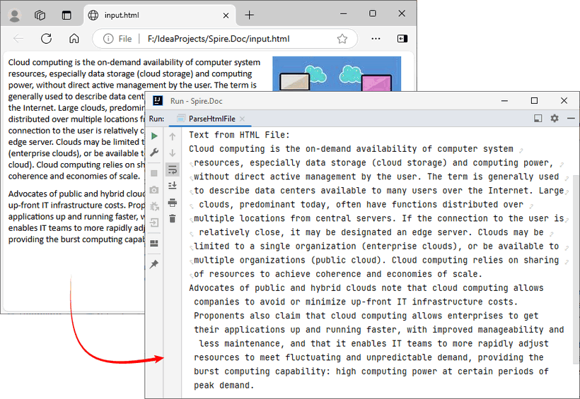Viewport: 580px width, 399px height.
Task: Click 'Text from HTML File:' console line
Action: [239, 135]
